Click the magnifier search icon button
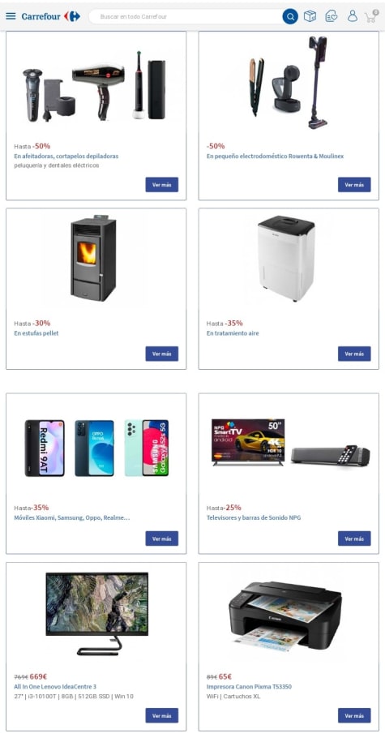The image size is (385, 738). 290,16
